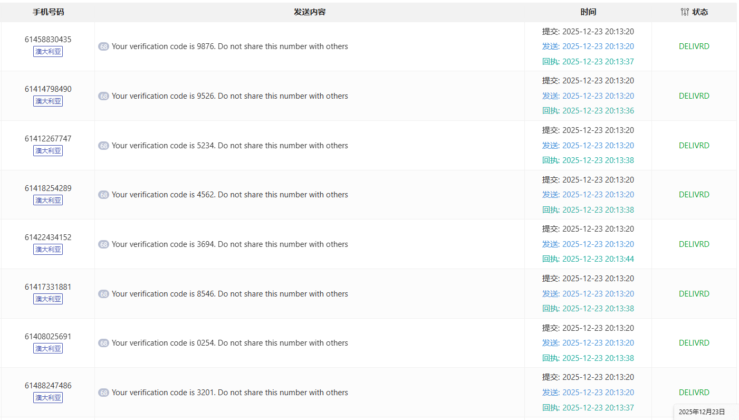Click the 68 badge for code 0254 message
The height and width of the screenshot is (420, 739).
pyautogui.click(x=103, y=343)
